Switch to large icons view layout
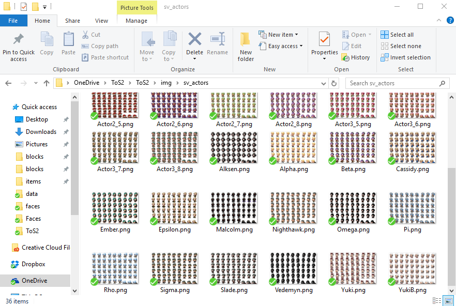The height and width of the screenshot is (306, 456). [448, 300]
